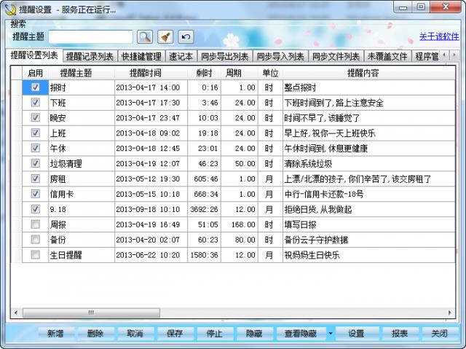Uncheck the 报时 reminder checkbox

[x=35, y=87]
